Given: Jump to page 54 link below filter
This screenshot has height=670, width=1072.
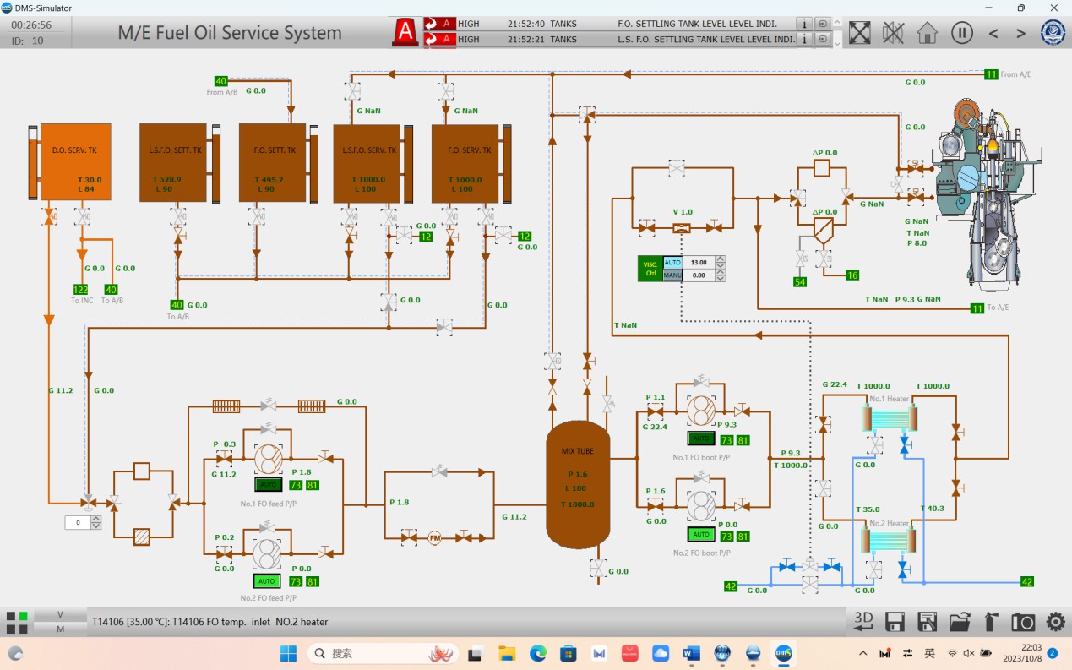Looking at the screenshot, I should tap(800, 282).
